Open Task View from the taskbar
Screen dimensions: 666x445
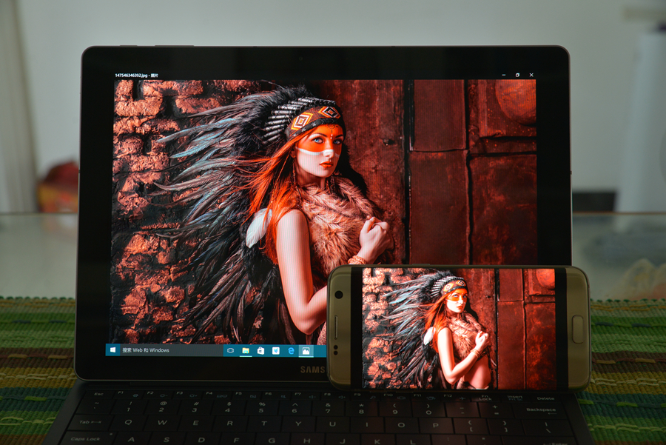pyautogui.click(x=231, y=350)
